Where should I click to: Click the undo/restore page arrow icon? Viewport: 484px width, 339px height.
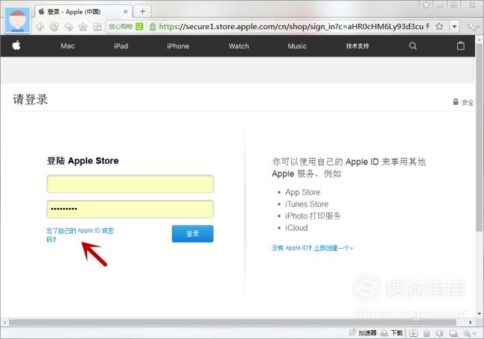coord(69,27)
